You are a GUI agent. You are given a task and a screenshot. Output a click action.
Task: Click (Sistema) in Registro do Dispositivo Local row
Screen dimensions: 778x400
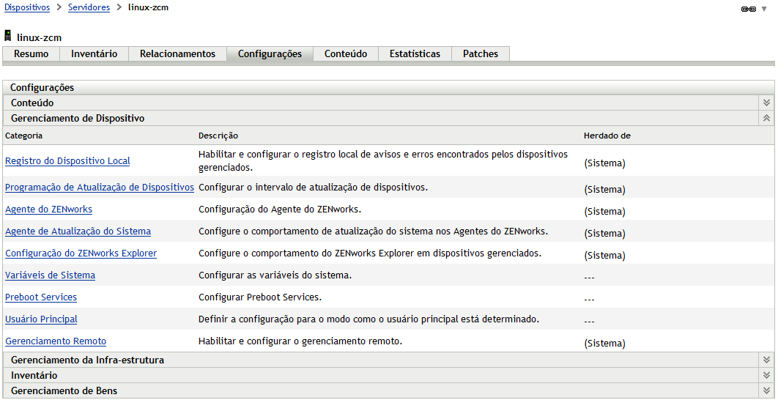(x=604, y=164)
